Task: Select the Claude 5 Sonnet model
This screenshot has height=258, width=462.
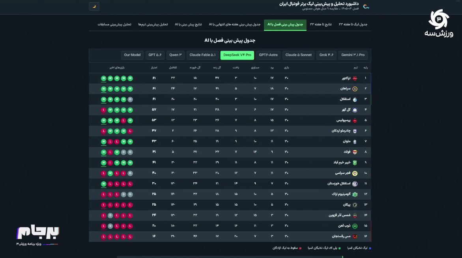Action: coord(299,55)
